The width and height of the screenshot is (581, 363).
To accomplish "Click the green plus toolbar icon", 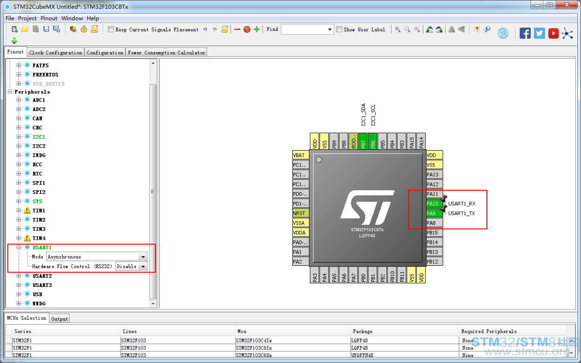I will 256,29.
